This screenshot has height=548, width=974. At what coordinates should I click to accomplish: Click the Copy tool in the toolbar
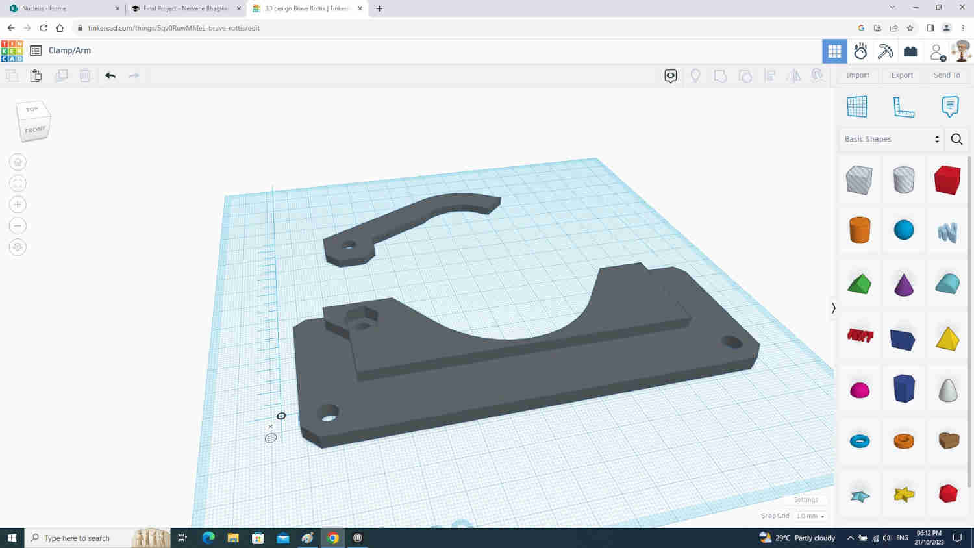coord(12,75)
